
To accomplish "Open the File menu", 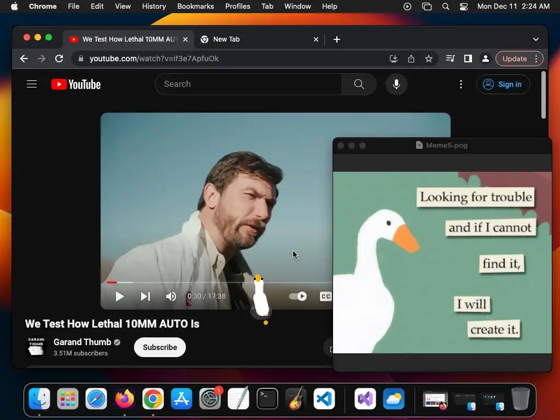I will click(74, 7).
